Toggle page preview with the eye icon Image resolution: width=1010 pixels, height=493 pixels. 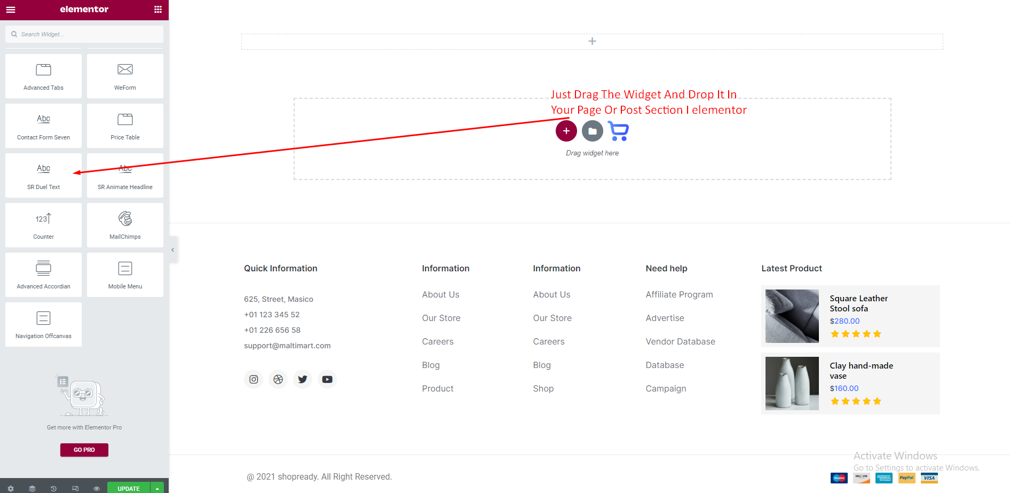[97, 488]
